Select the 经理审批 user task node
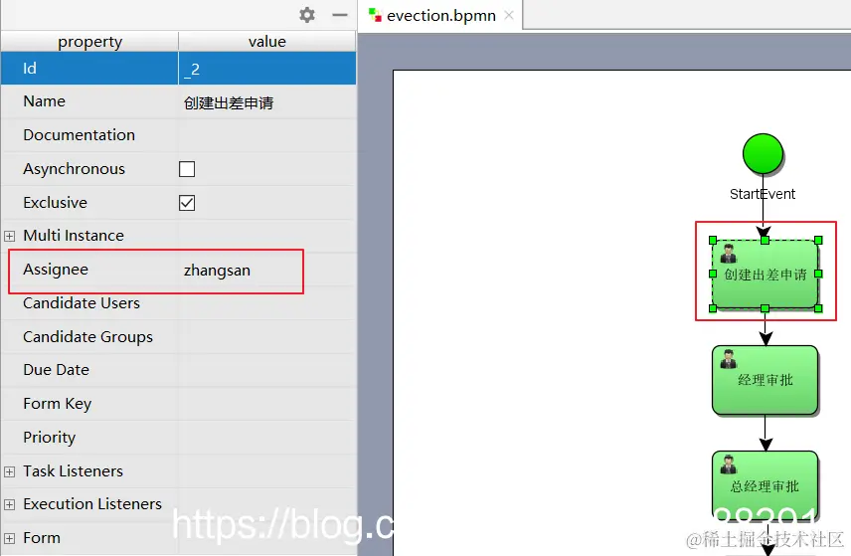The width and height of the screenshot is (851, 556). click(765, 380)
